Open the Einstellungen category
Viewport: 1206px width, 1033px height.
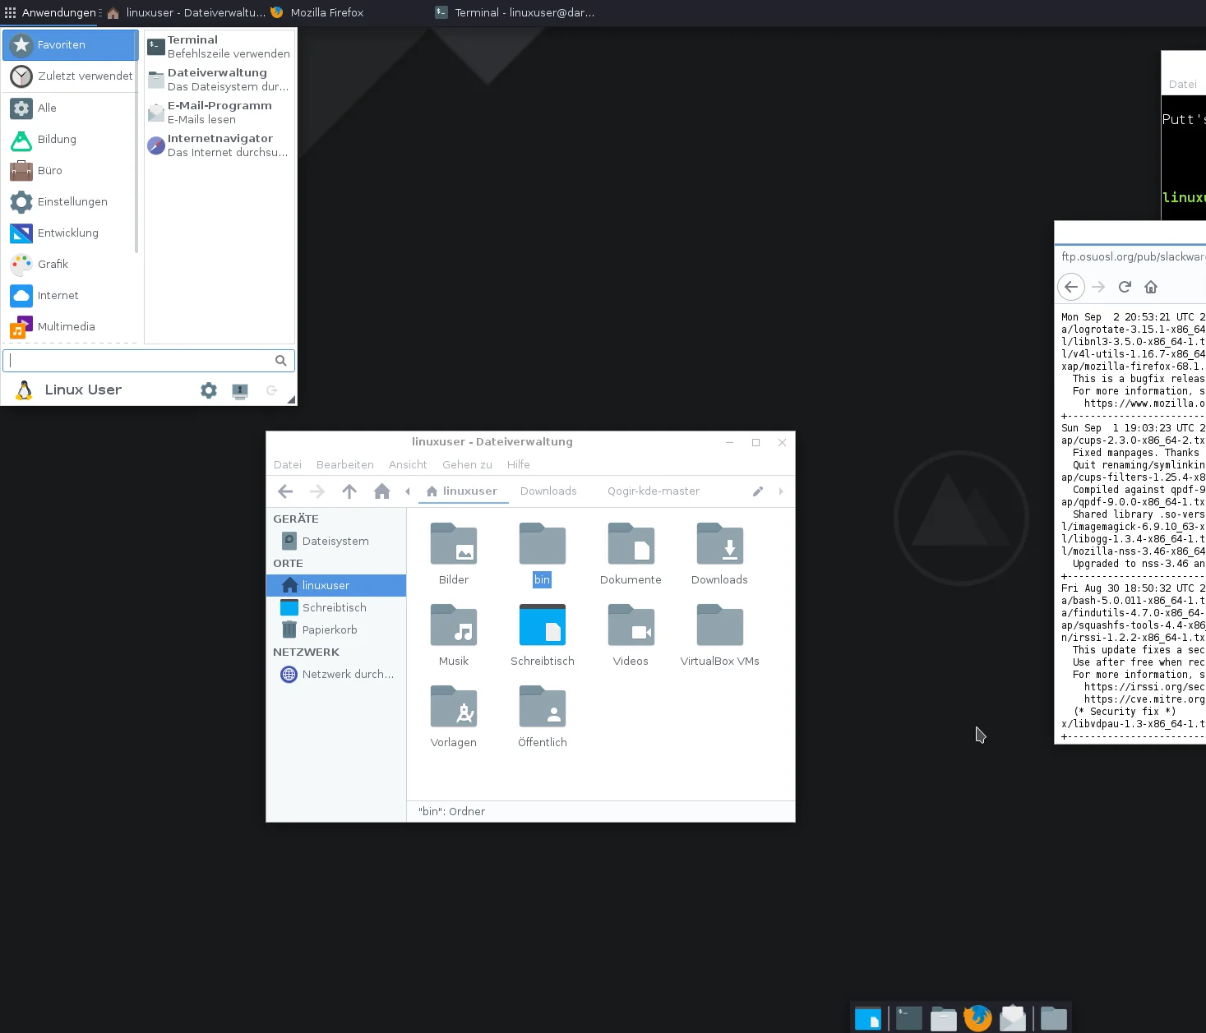(70, 202)
